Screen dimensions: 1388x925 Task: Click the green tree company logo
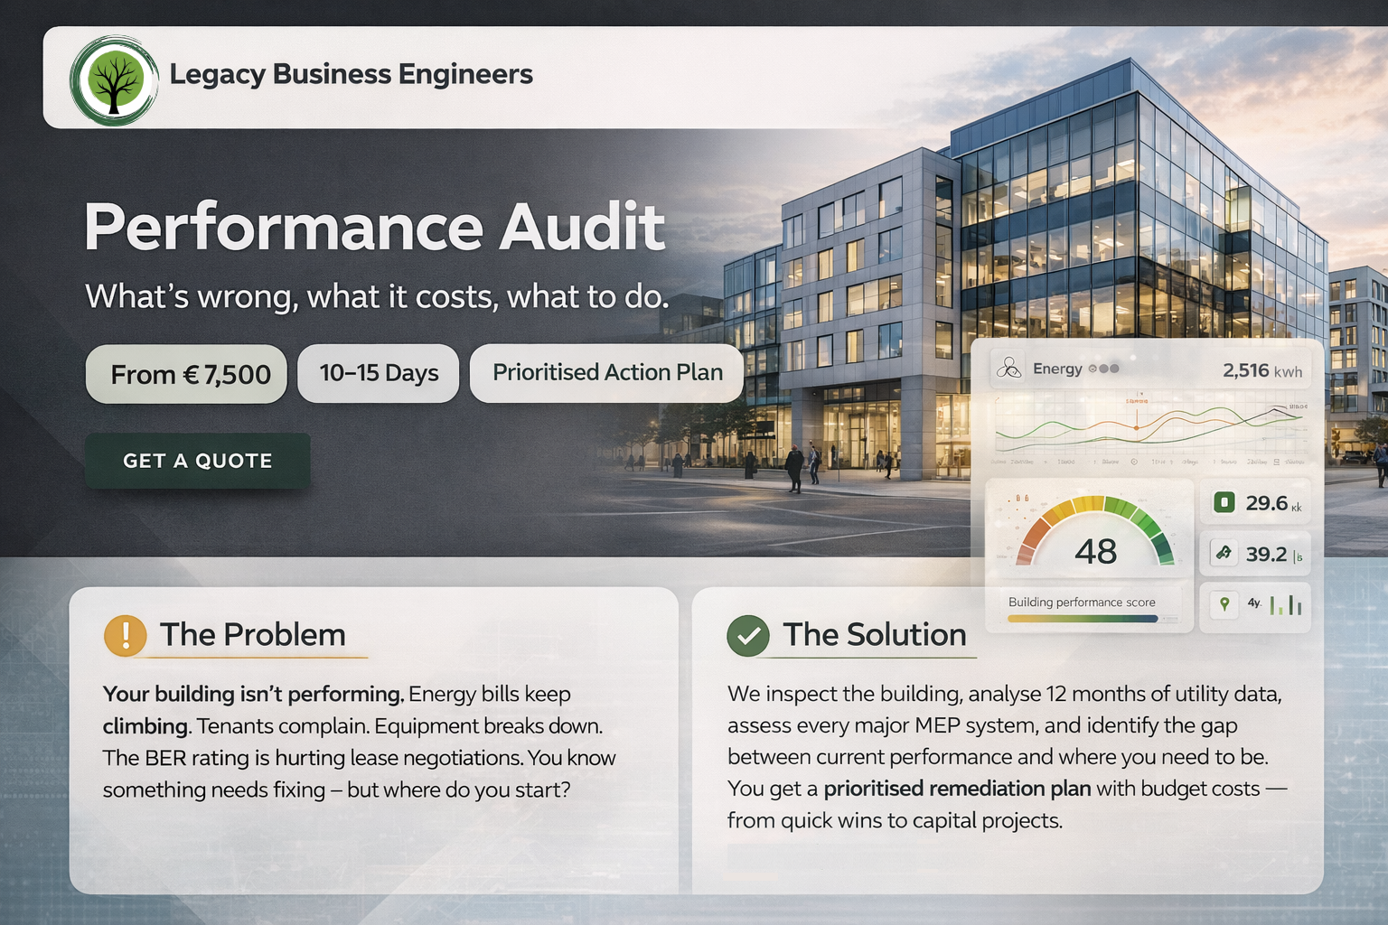tap(114, 81)
